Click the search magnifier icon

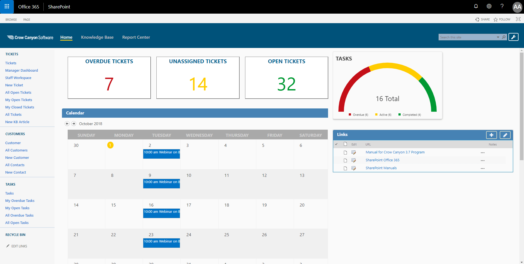point(504,37)
